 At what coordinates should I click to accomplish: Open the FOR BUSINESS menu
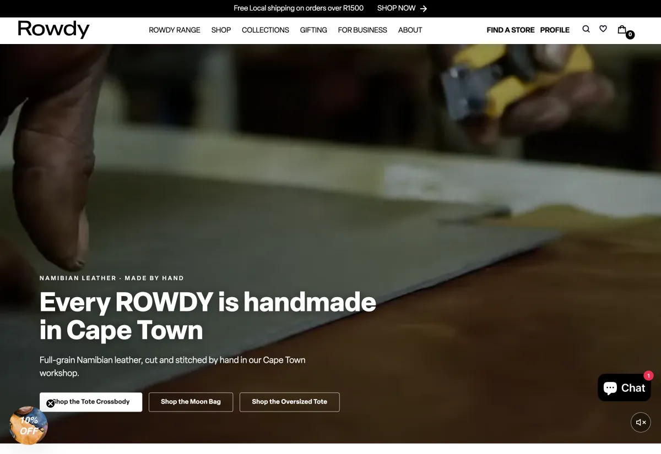[362, 30]
